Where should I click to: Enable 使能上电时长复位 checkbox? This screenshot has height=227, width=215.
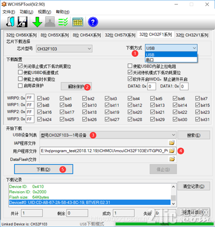pos(20,79)
